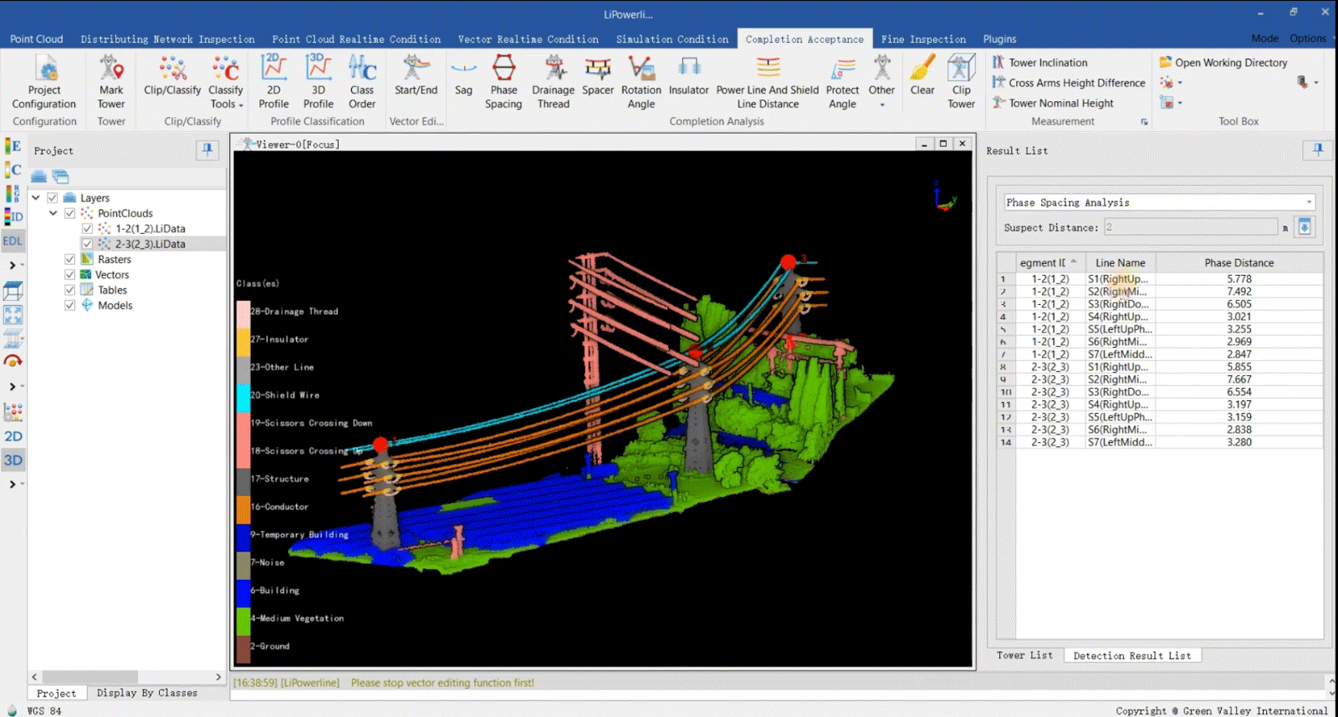Image resolution: width=1338 pixels, height=717 pixels.
Task: Open the Phase Spacing Analysis combo box
Action: tap(1159, 202)
